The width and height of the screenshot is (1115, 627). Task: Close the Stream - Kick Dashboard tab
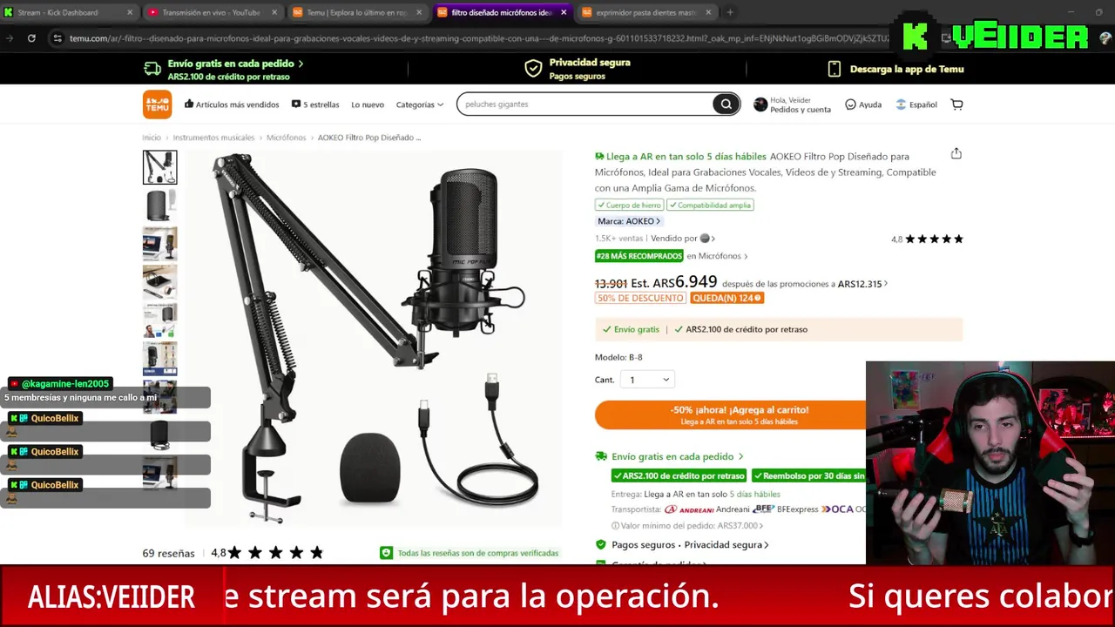130,12
